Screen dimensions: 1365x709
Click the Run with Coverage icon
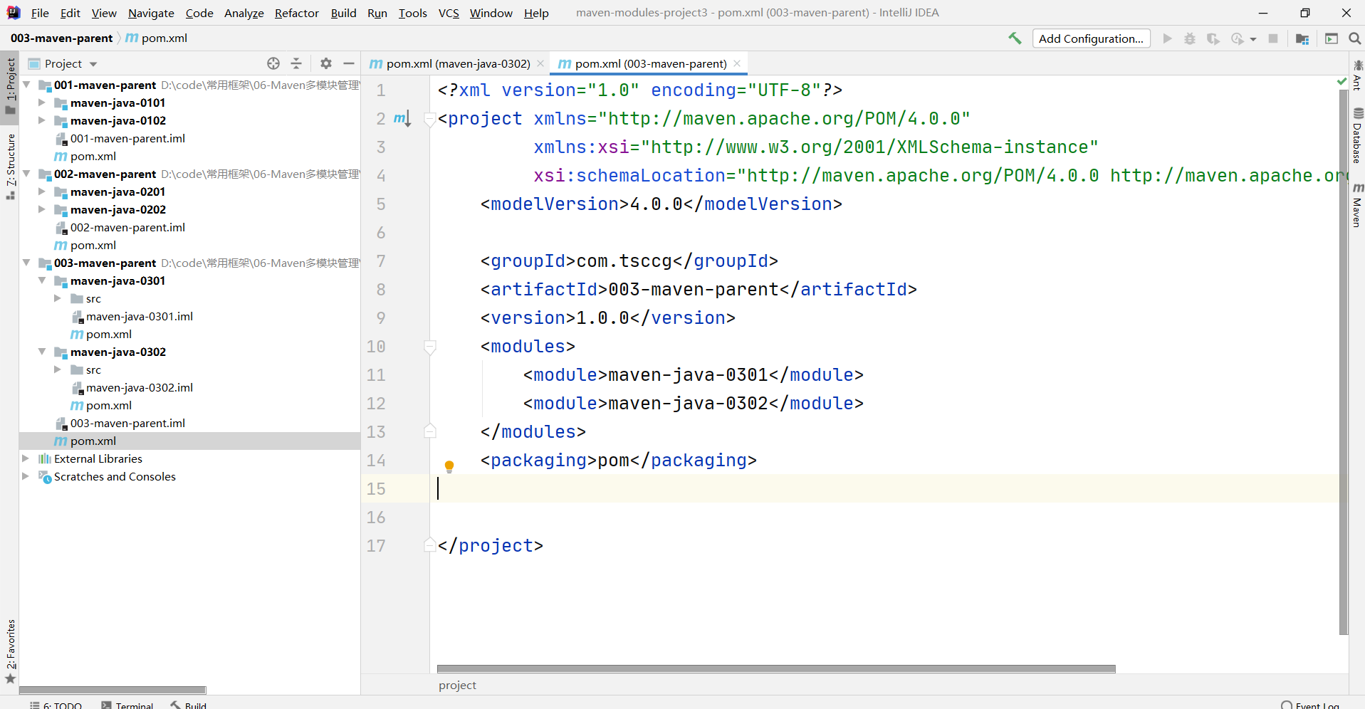pyautogui.click(x=1213, y=38)
